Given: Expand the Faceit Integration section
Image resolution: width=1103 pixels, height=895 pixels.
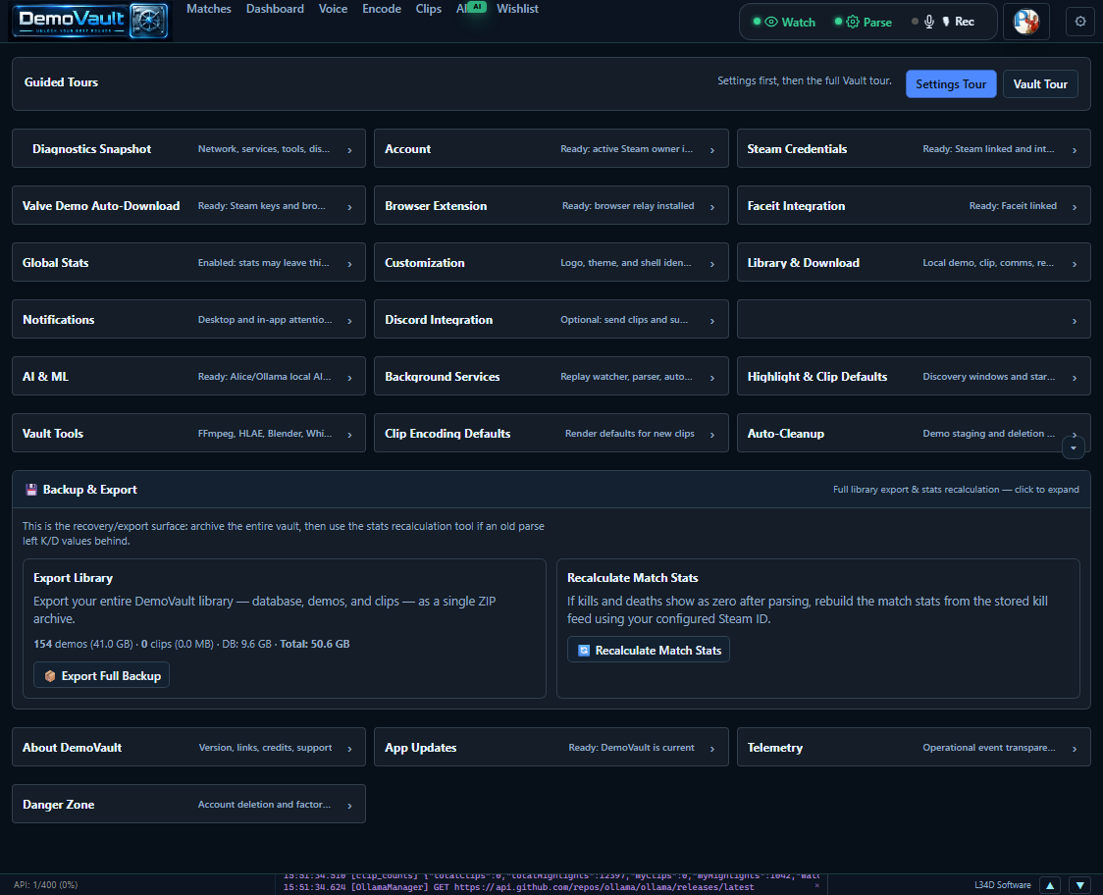Looking at the screenshot, I should [x=913, y=205].
